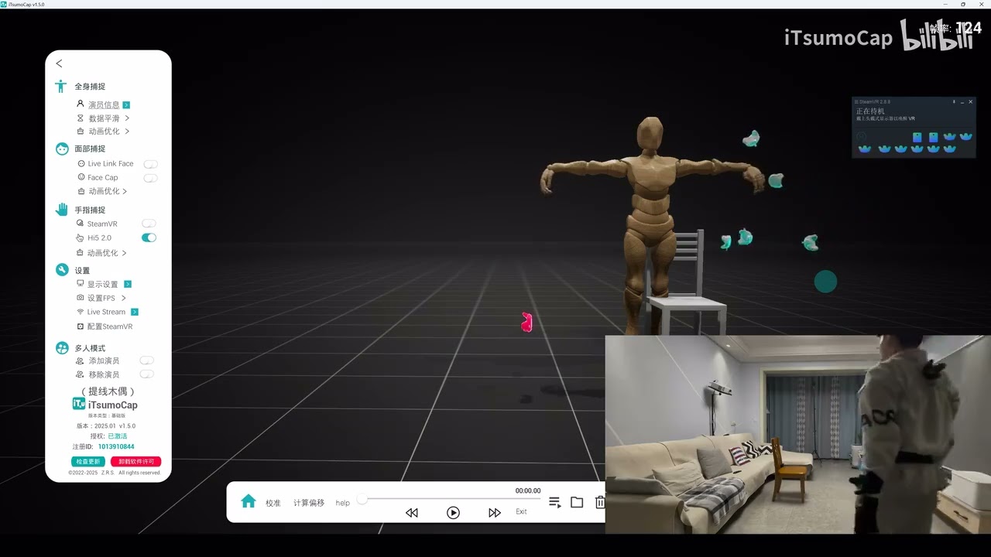Open the recording playlist icon
This screenshot has height=557, width=991.
click(554, 502)
